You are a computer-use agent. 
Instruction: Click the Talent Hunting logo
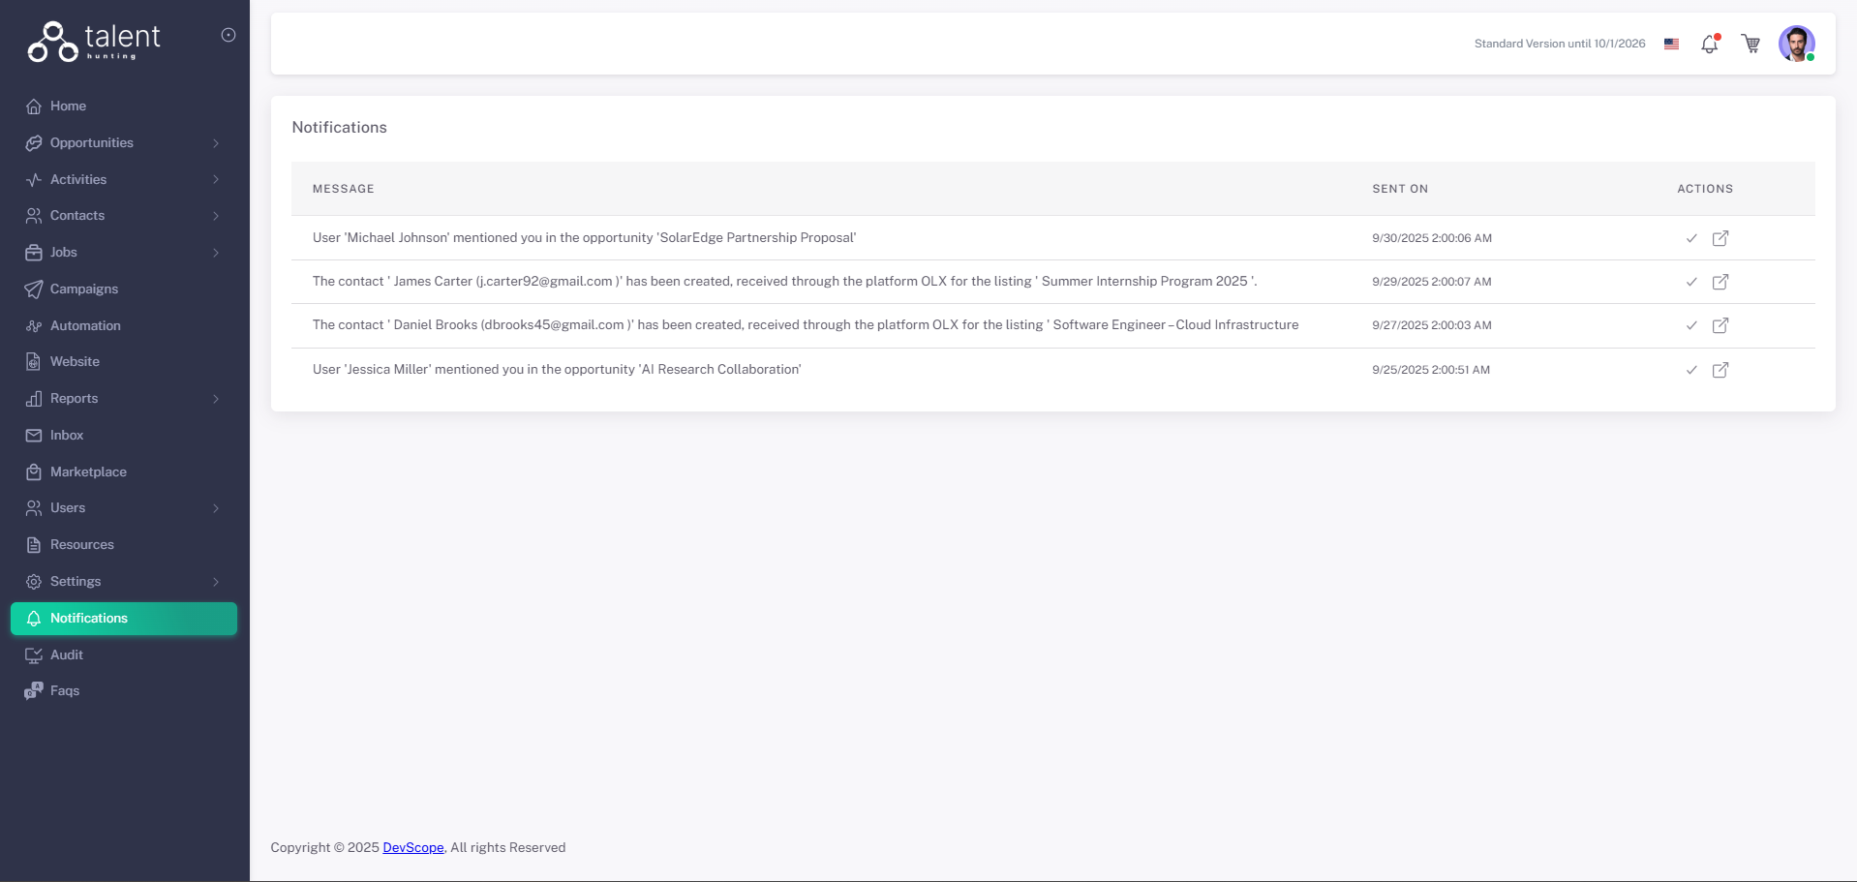[x=94, y=42]
